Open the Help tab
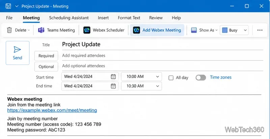This screenshot has width=270, height=139. coord(176,18)
